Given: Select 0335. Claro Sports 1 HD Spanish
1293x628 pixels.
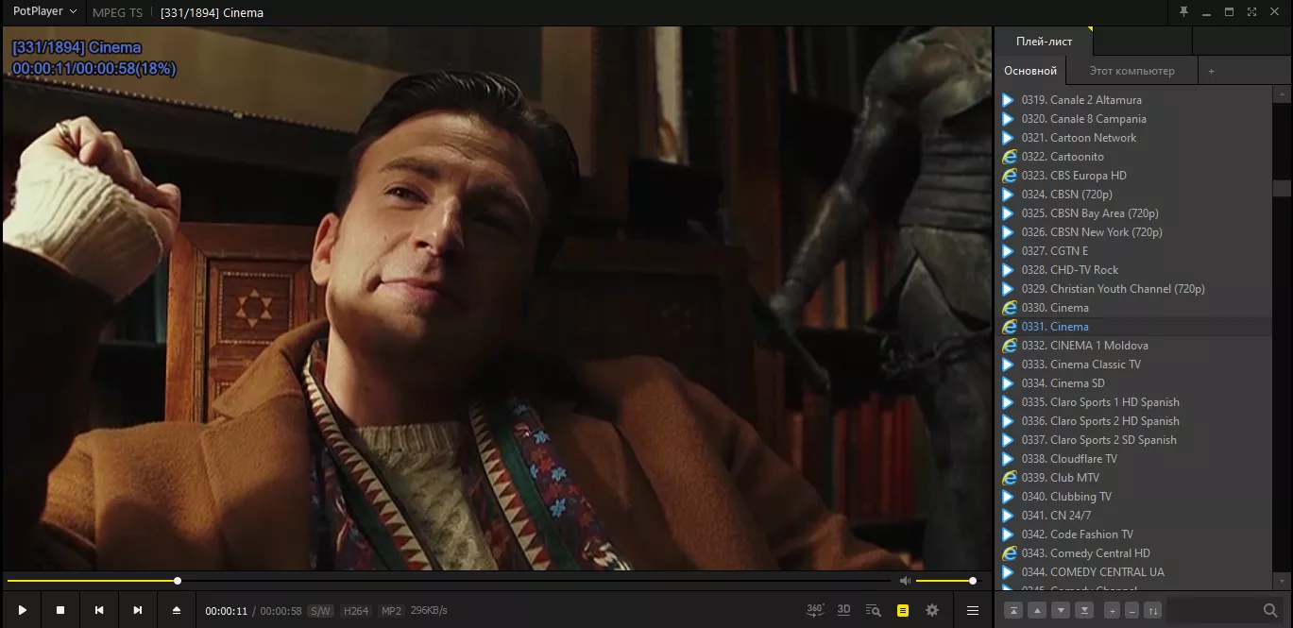Looking at the screenshot, I should pos(1134,402).
